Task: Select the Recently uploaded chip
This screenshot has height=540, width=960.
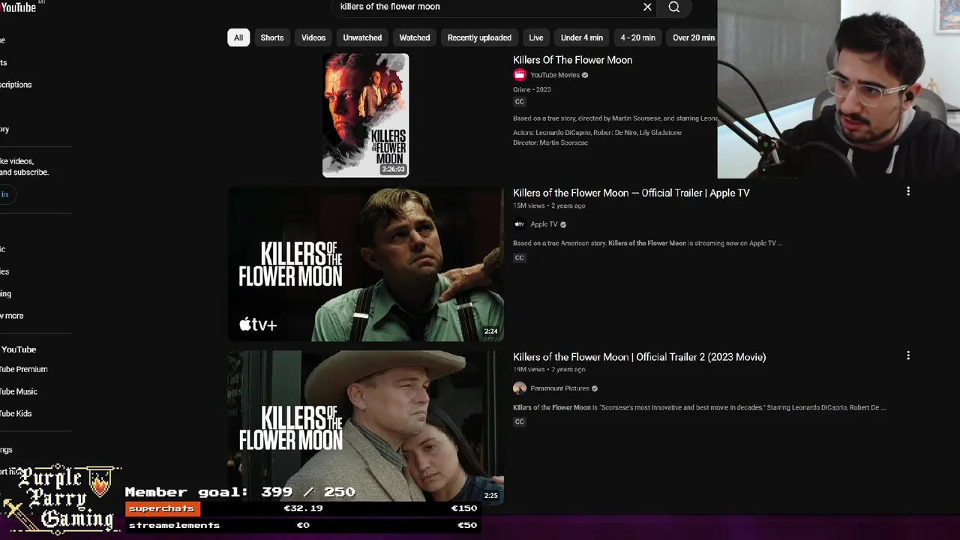Action: tap(479, 37)
